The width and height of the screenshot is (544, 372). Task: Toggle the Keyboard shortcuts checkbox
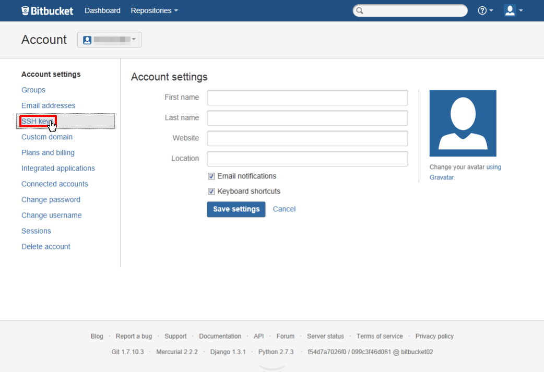coord(211,191)
